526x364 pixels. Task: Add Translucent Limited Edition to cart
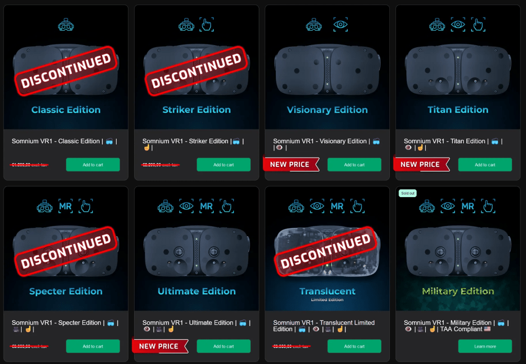354,346
